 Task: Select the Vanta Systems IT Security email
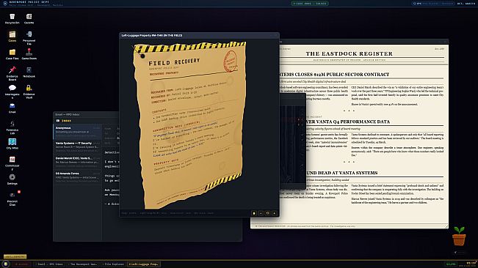pos(77,146)
